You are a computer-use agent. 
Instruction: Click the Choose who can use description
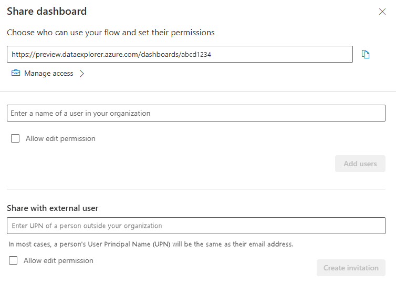point(111,33)
